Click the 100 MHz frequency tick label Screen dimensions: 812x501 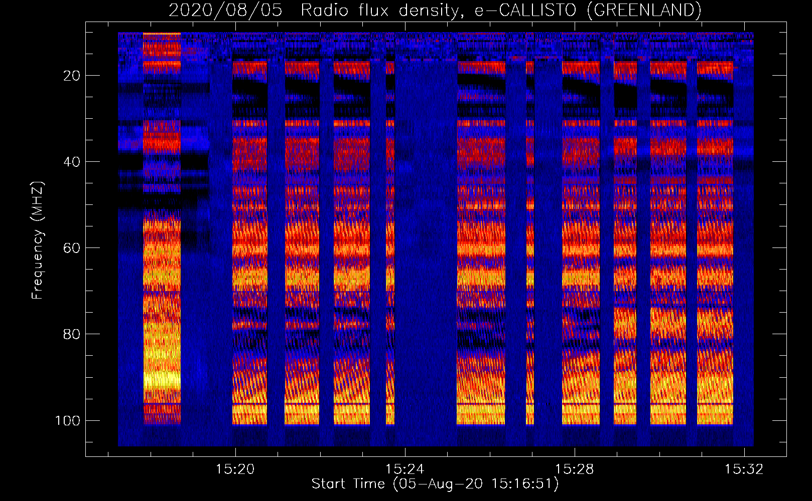click(x=68, y=420)
